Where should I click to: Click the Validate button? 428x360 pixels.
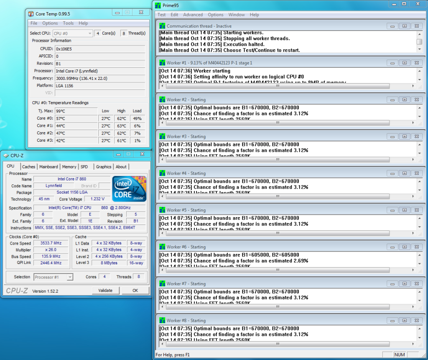(x=105, y=290)
